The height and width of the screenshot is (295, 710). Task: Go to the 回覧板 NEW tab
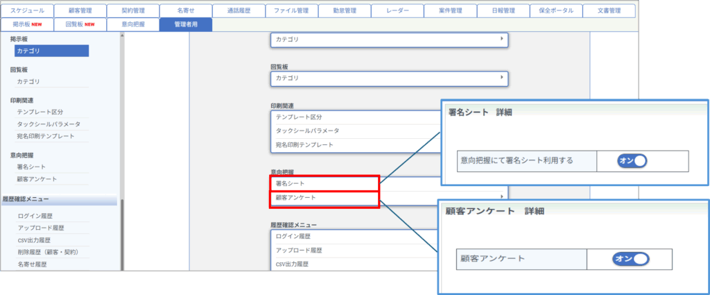[x=80, y=24]
